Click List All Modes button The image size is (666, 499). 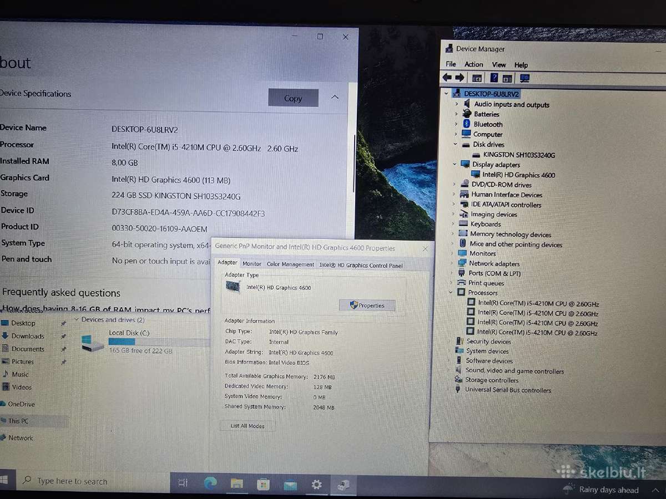(248, 426)
